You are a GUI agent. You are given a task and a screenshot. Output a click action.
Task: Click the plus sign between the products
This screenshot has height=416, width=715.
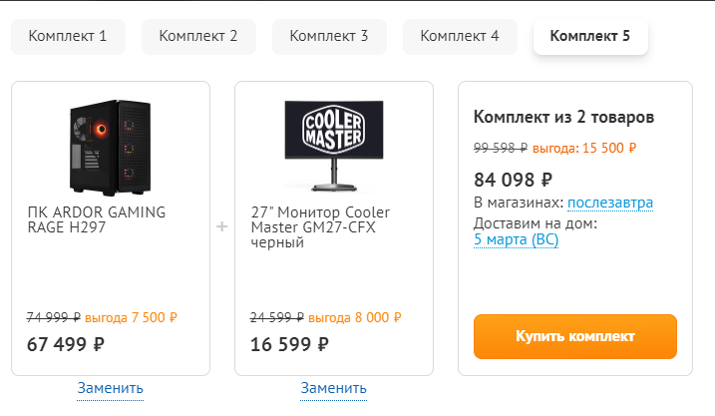[221, 226]
